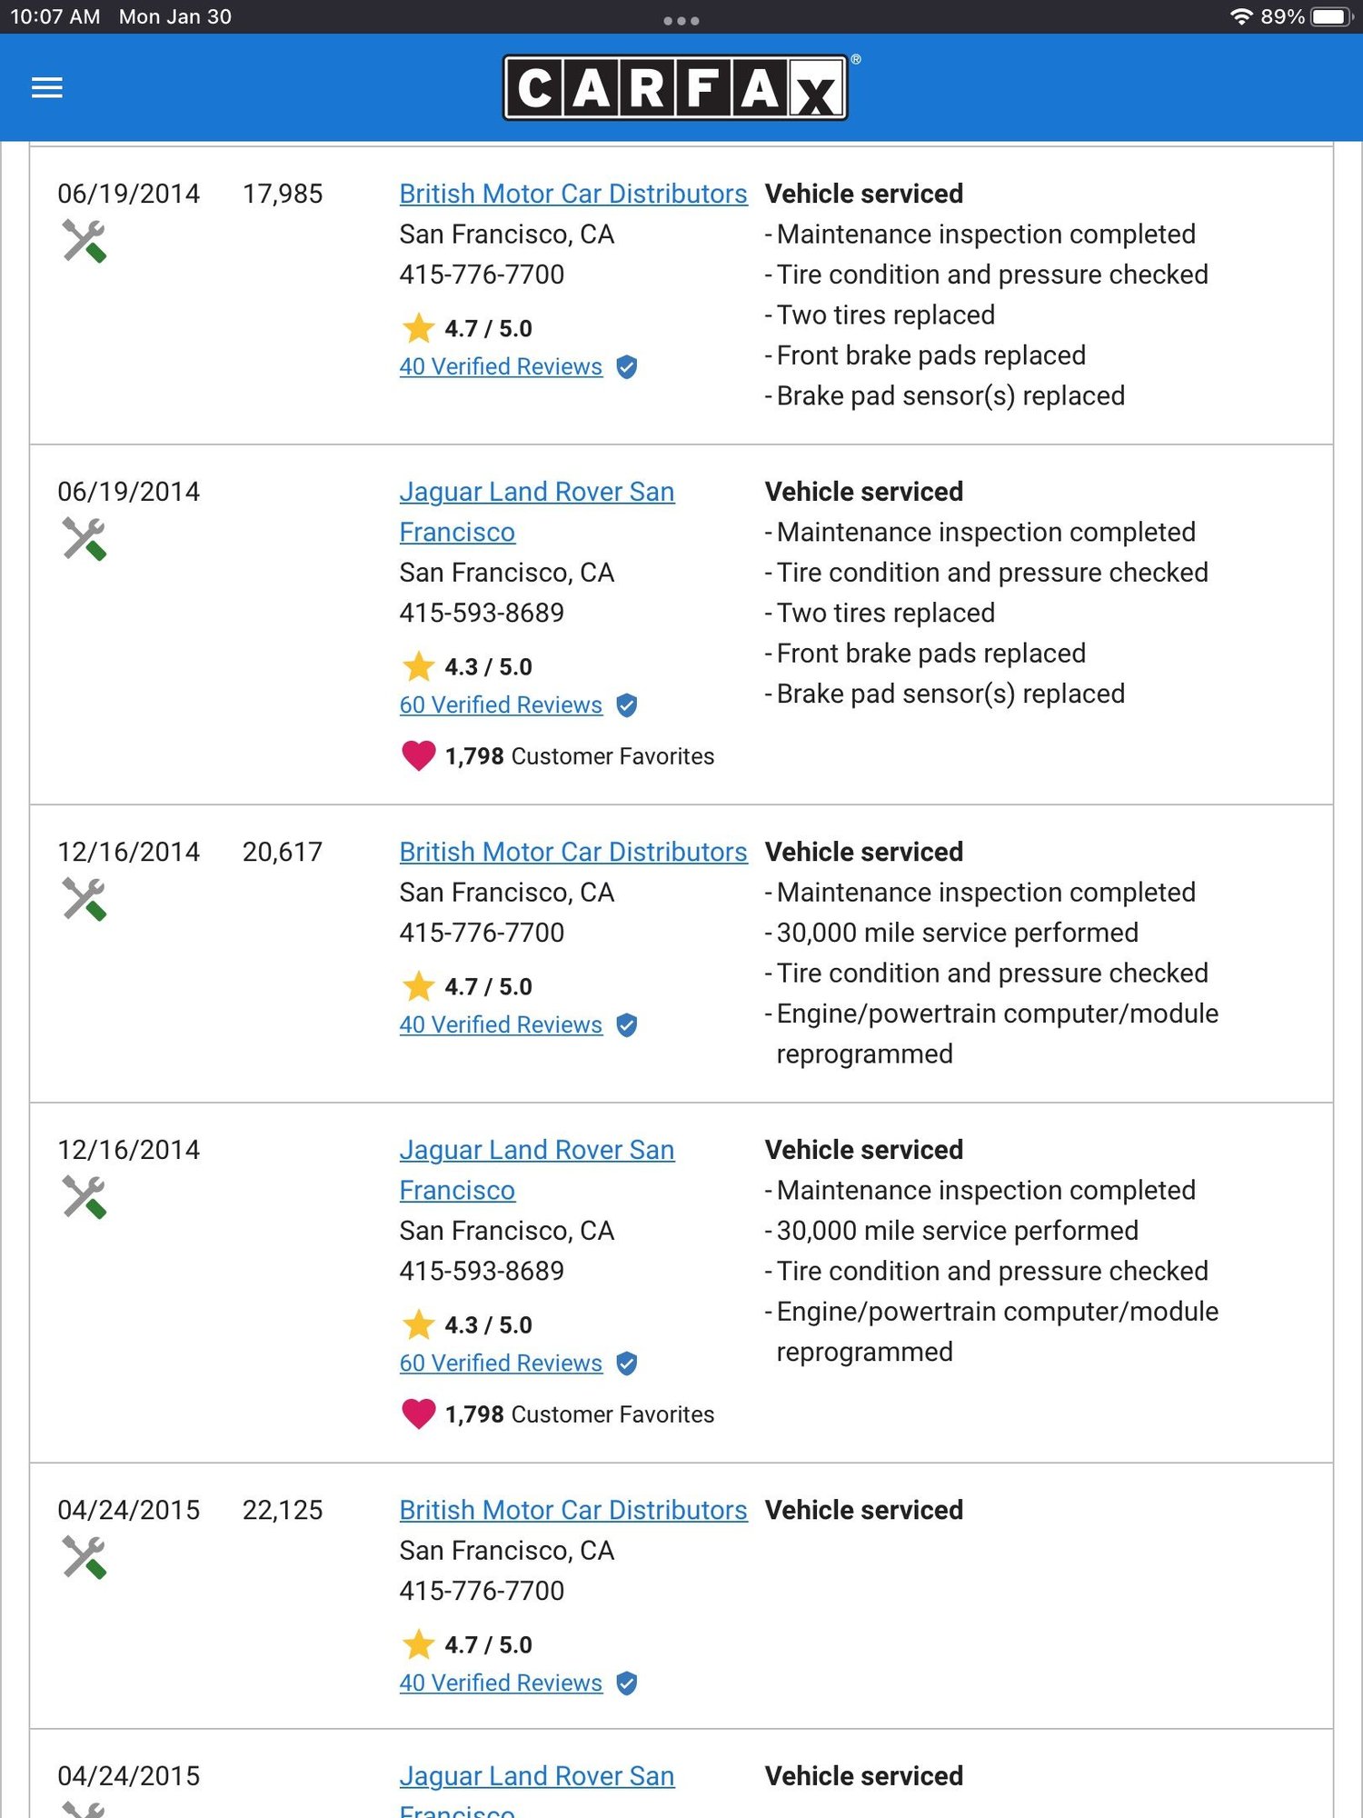This screenshot has height=1818, width=1363.
Task: Tap the verified badge in 20,617 miles record
Action: click(x=627, y=1025)
